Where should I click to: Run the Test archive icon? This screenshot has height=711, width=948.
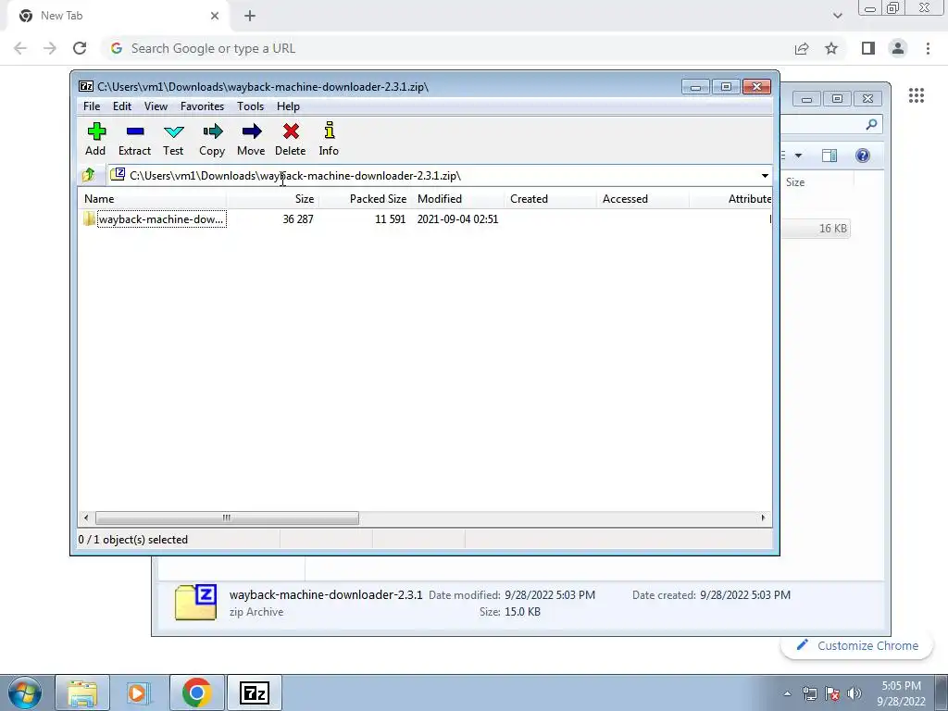click(173, 139)
